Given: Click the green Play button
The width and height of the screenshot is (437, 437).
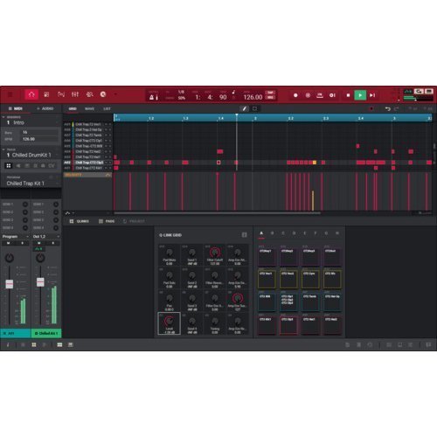Looking at the screenshot, I should pyautogui.click(x=360, y=95).
